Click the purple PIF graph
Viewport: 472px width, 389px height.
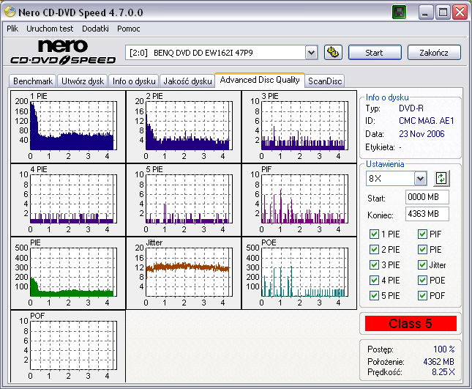pos(299,200)
